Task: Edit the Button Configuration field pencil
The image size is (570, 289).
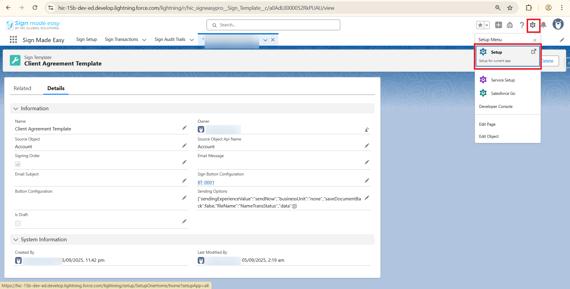Action: click(x=184, y=198)
